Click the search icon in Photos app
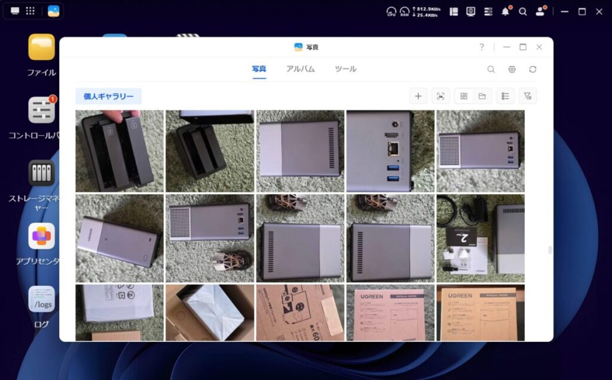 click(491, 69)
